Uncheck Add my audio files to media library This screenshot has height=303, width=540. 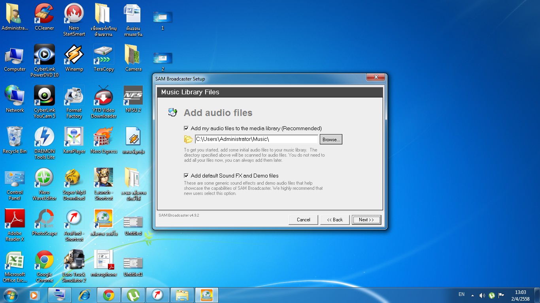186,128
